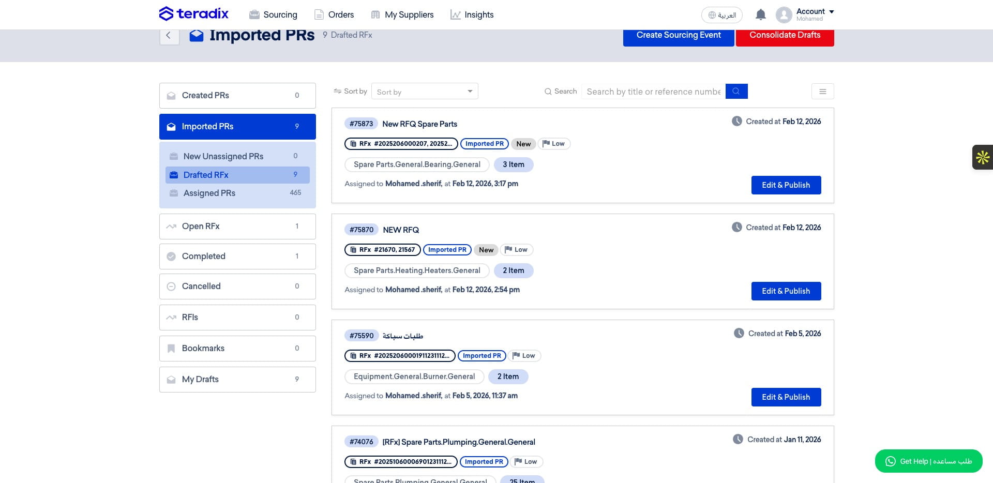Select the Created PRs sidebar tab
The width and height of the screenshot is (993, 483).
(x=237, y=96)
